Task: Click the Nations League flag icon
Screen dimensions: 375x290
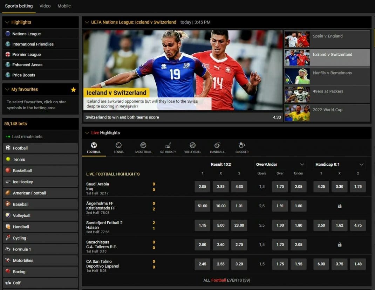Action: (x=8, y=34)
